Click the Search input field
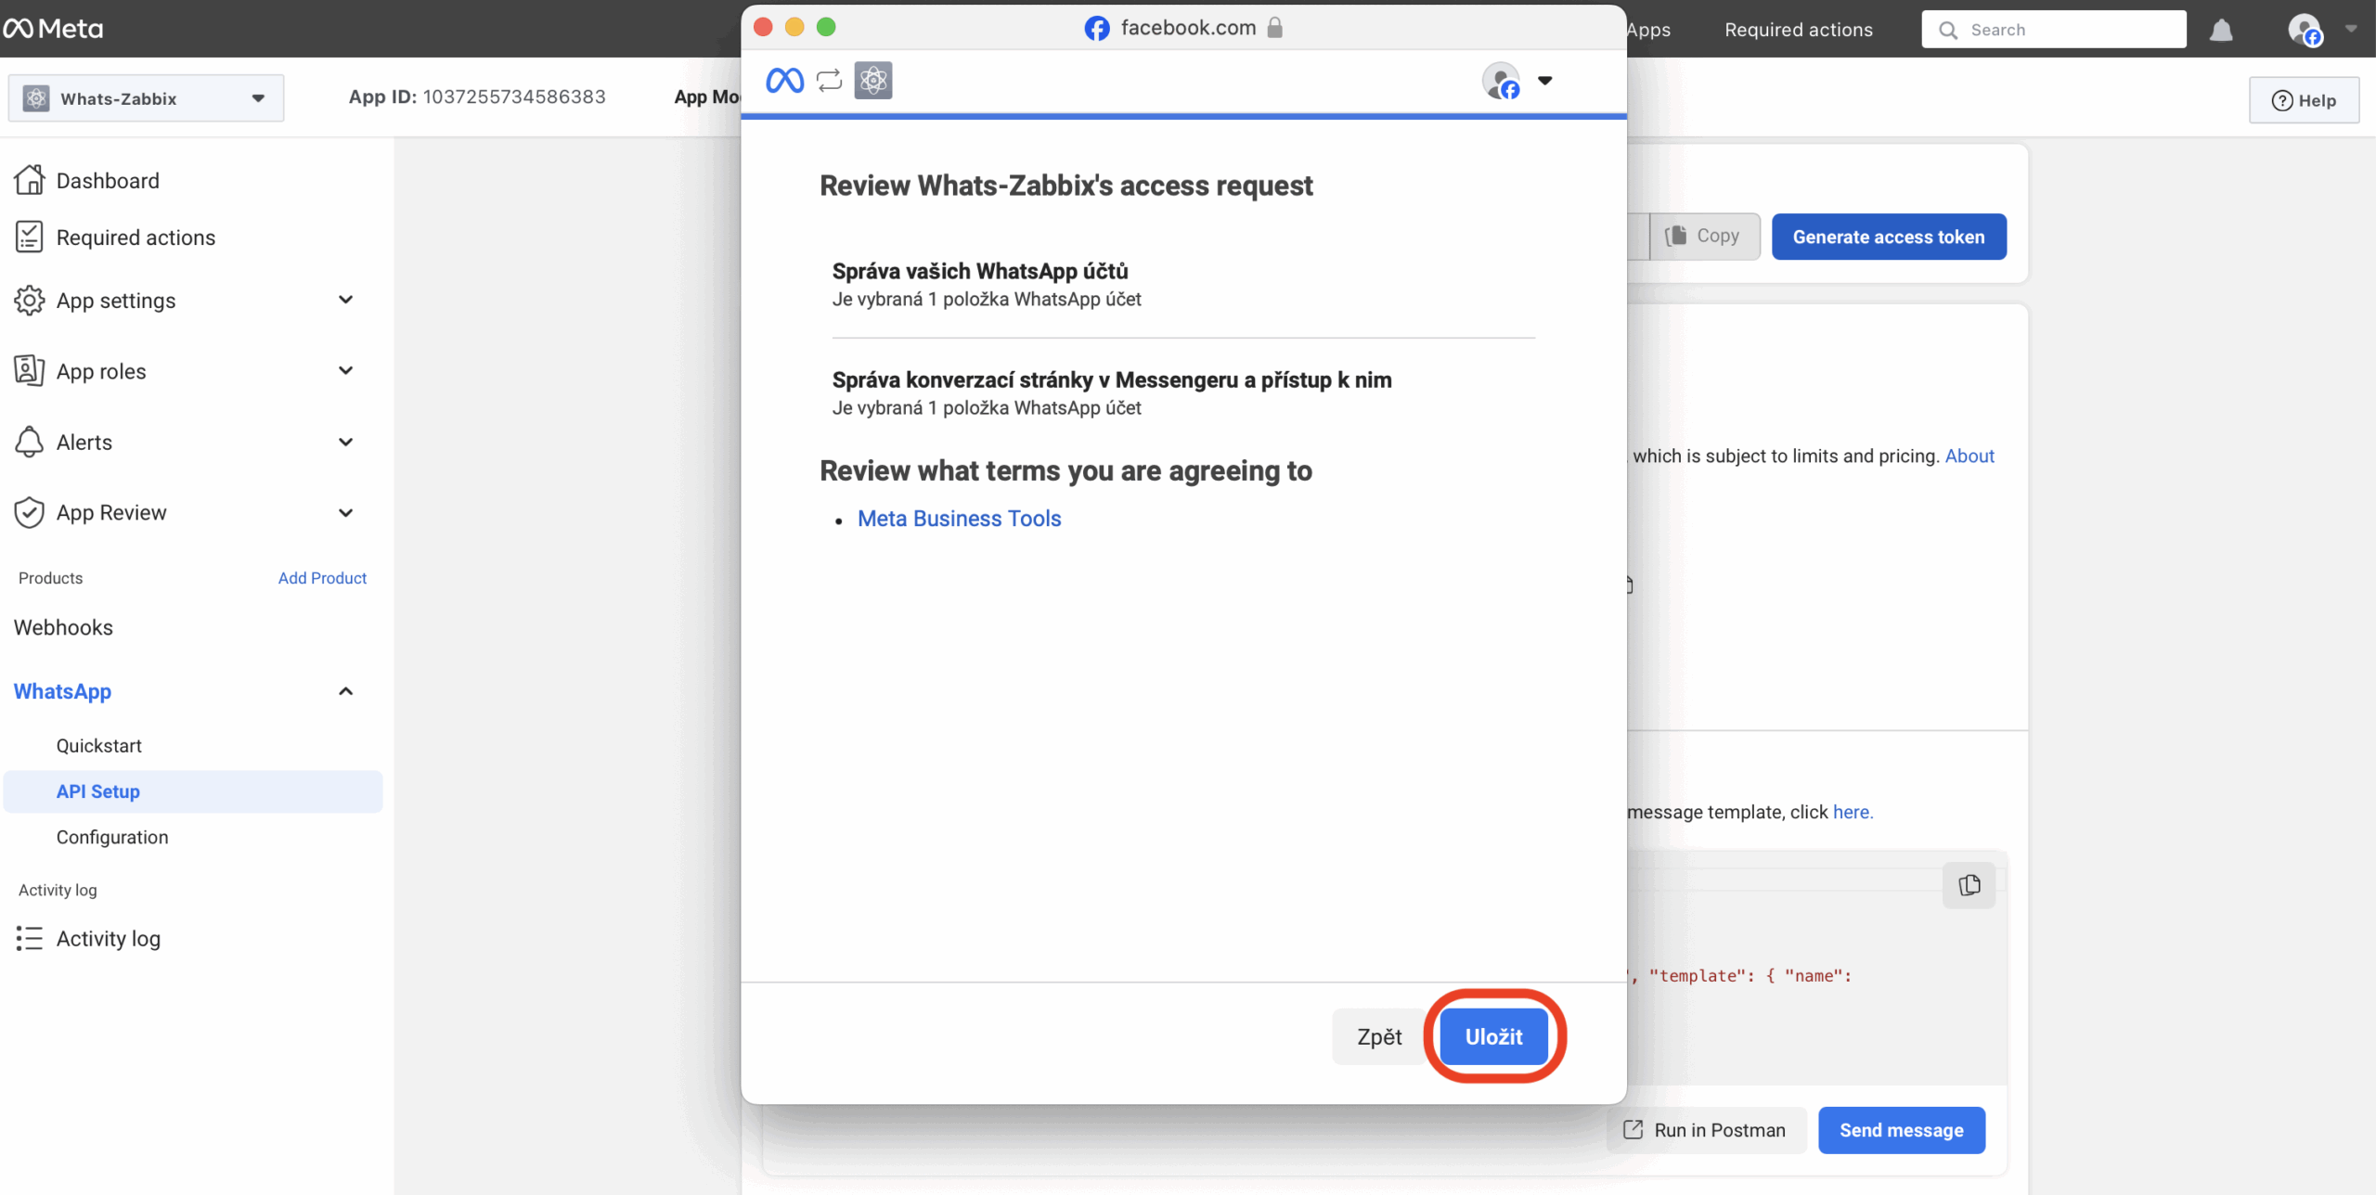 click(2053, 30)
